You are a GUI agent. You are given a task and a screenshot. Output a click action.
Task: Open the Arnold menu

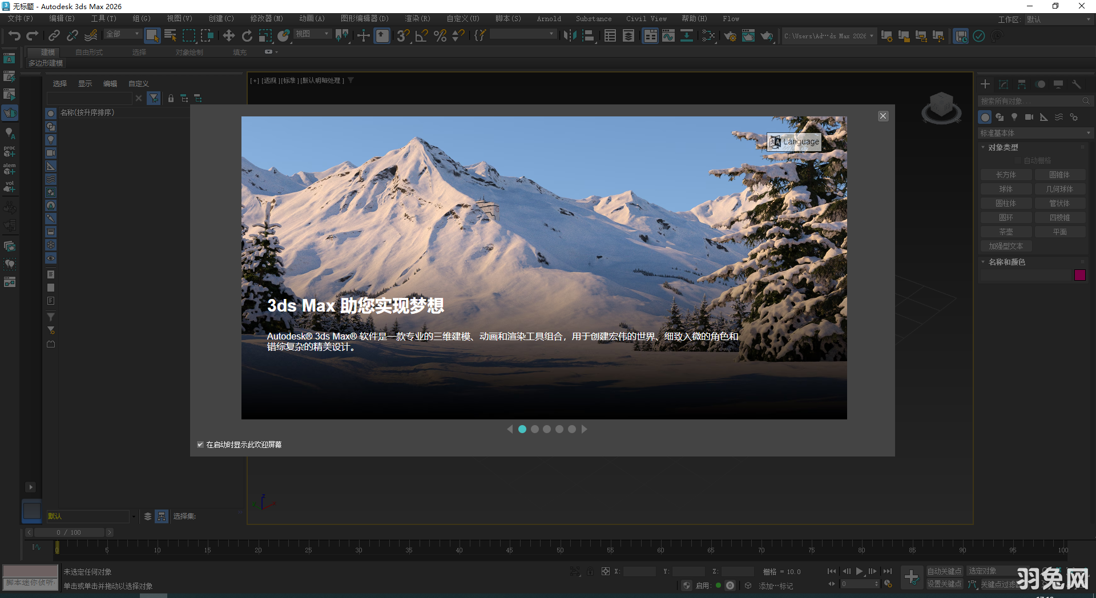[548, 18]
